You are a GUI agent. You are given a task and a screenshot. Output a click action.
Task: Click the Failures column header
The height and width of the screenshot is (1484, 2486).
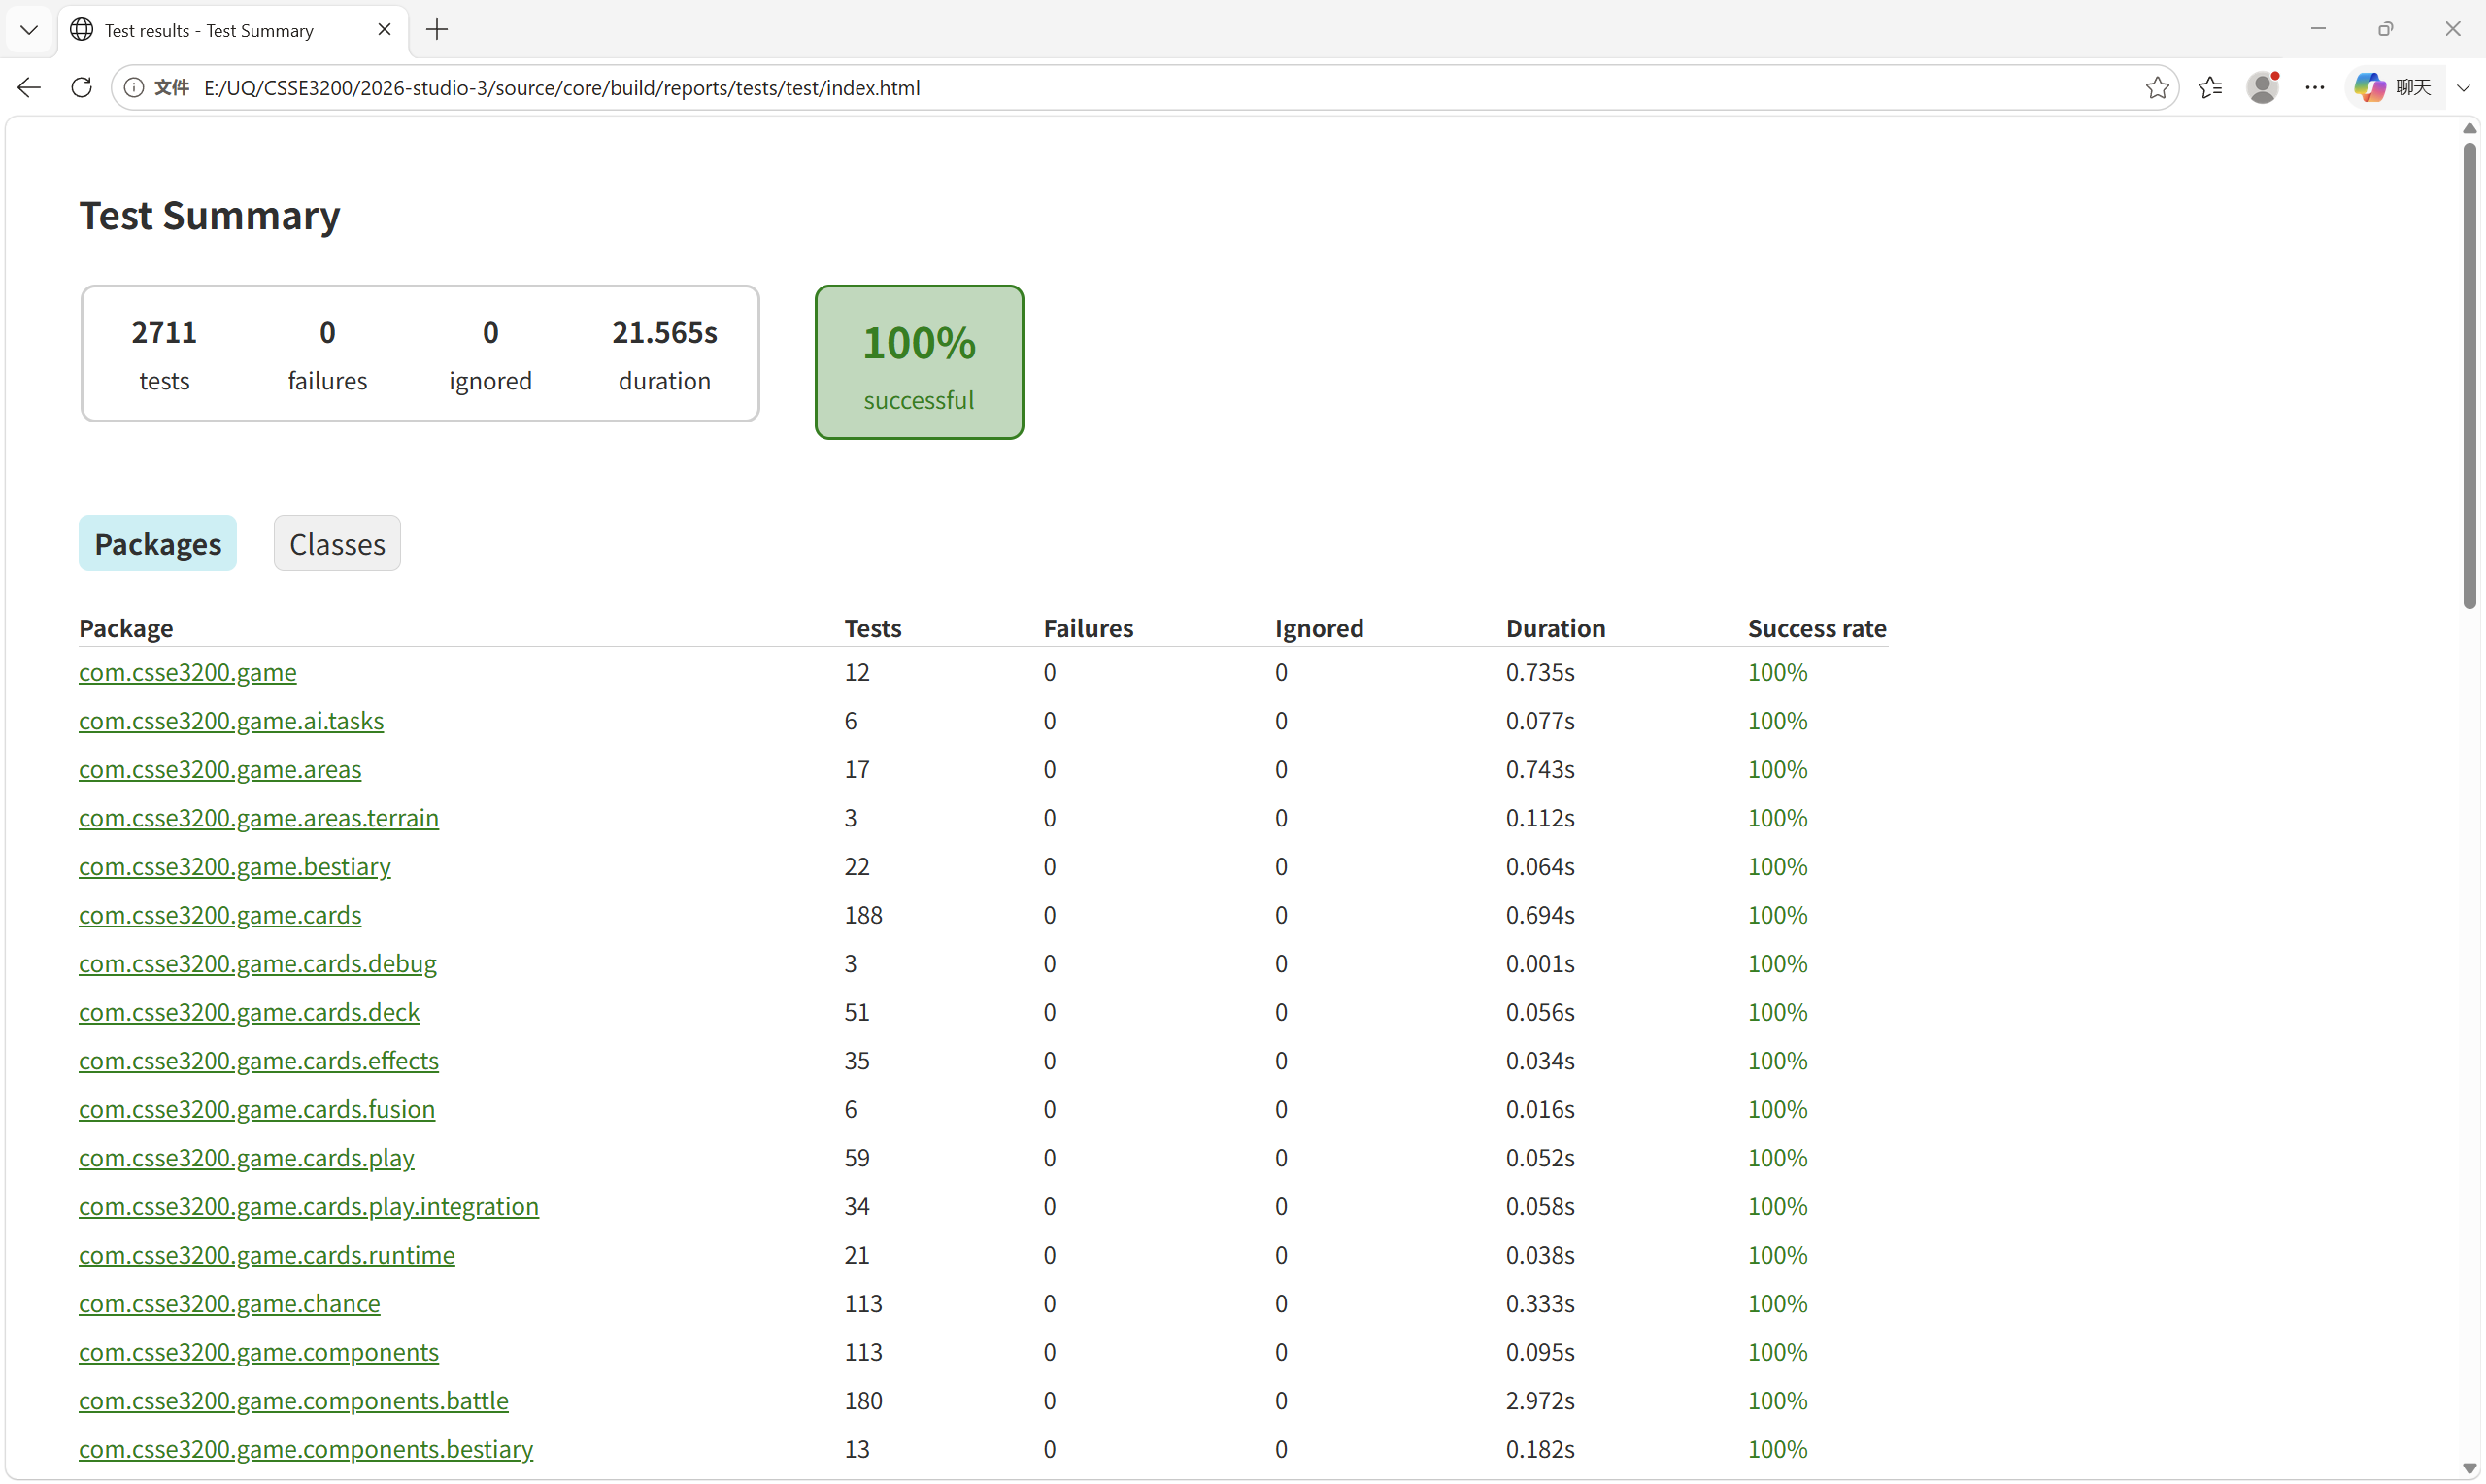coord(1088,628)
